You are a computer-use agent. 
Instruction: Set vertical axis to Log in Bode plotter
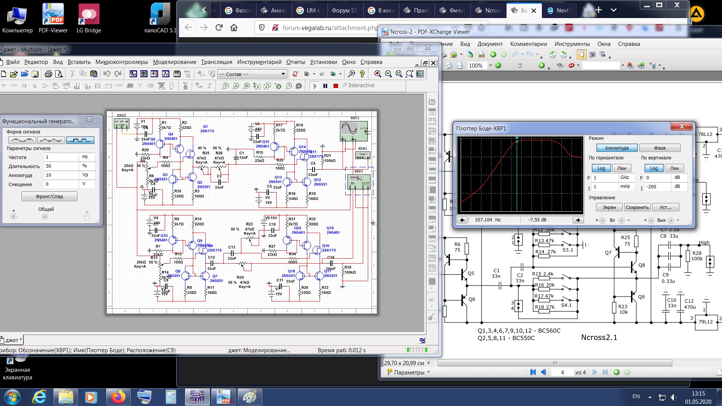click(x=654, y=168)
